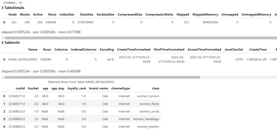Select the women_socks class cell
This screenshot has width=277, height=132.
149,111
